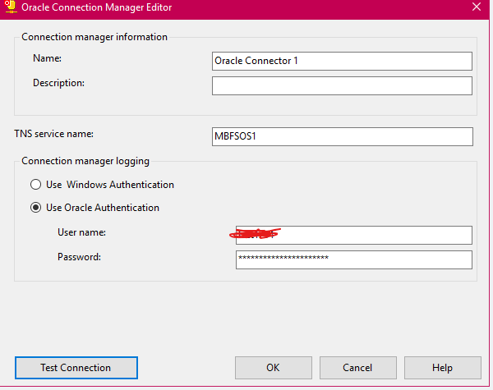Test the connection with Test Connection

pyautogui.click(x=76, y=368)
